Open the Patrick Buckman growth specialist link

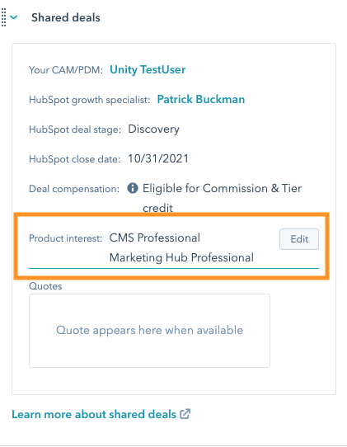201,99
